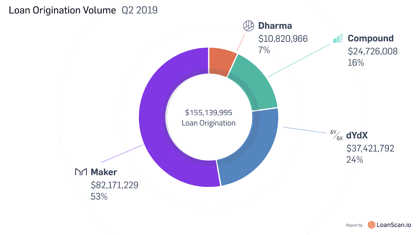
Task: Open the LoanScan.io wordmark link
Action: tap(394, 225)
